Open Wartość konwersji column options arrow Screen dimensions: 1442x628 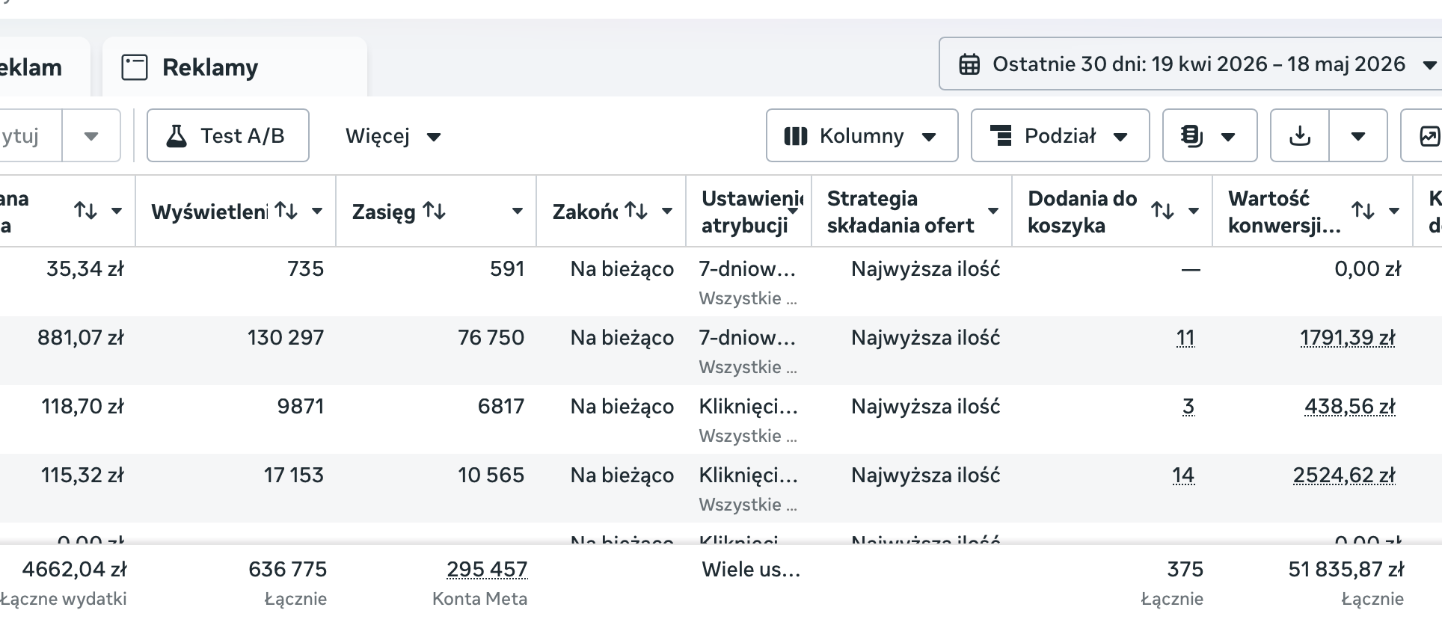1394,212
